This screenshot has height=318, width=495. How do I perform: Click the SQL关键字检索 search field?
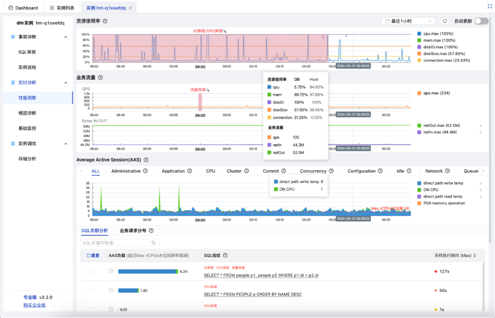(120, 243)
